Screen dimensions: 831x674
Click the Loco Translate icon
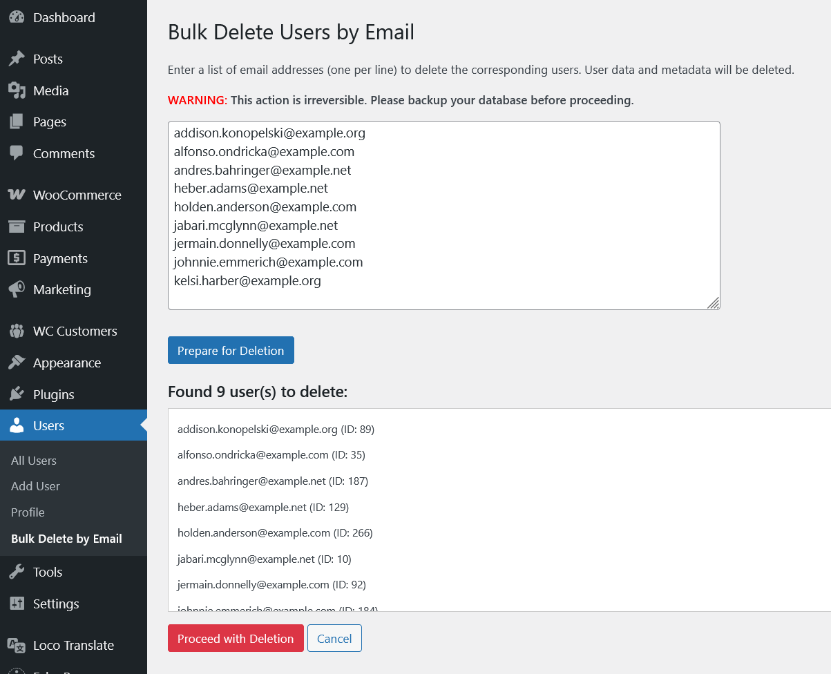point(17,645)
